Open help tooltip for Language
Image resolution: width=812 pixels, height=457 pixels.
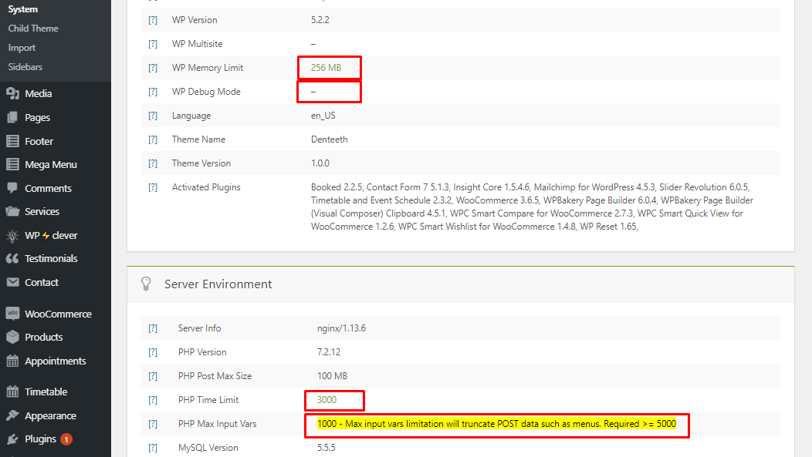click(x=153, y=116)
